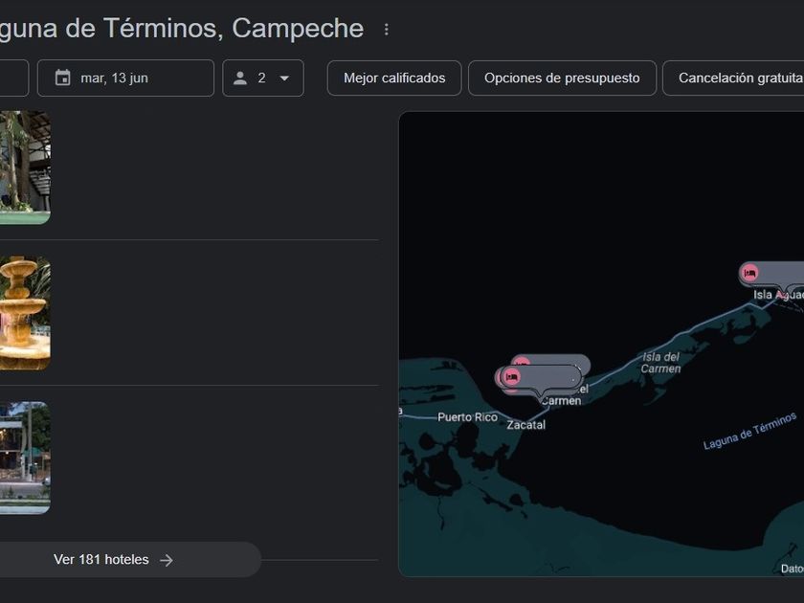Click the Laguna de Términos map label
Image resolution: width=804 pixels, height=603 pixels.
click(x=749, y=431)
